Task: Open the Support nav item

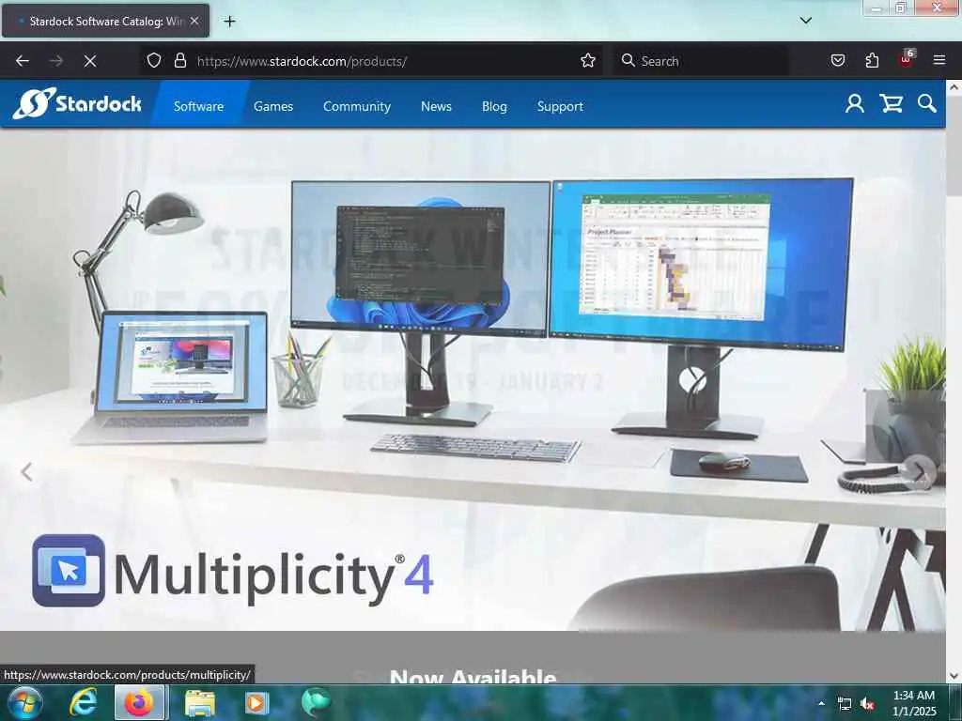Action: [x=560, y=106]
